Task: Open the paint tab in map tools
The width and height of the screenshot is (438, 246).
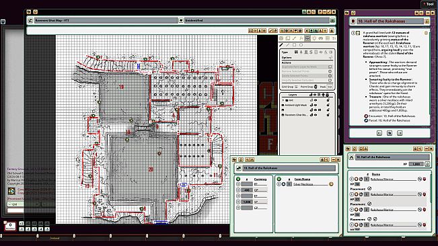Action: 294,38
